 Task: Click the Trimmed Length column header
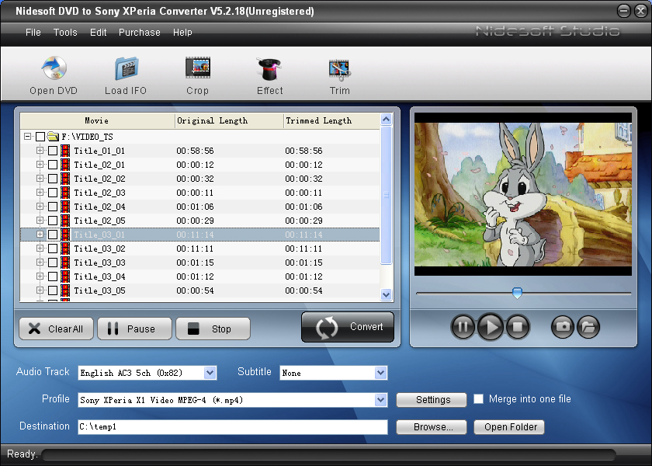pos(332,120)
